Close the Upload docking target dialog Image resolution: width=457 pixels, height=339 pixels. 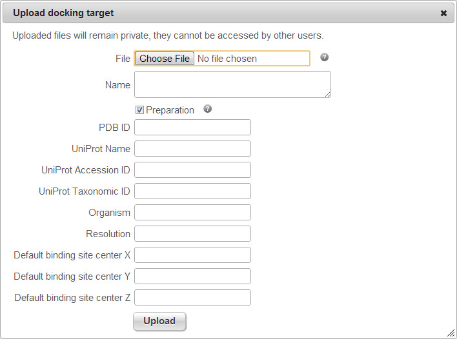(443, 13)
